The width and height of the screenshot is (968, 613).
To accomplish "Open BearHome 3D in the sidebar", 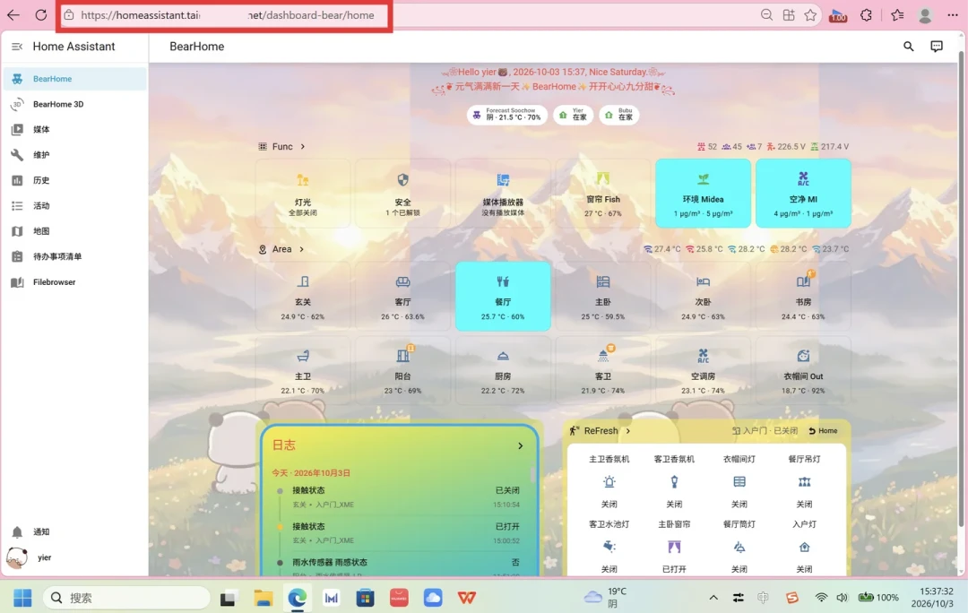I will tap(74, 104).
